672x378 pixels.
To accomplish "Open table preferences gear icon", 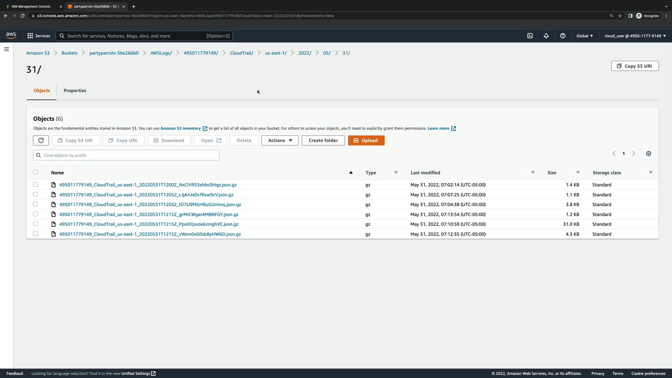I will pos(648,154).
